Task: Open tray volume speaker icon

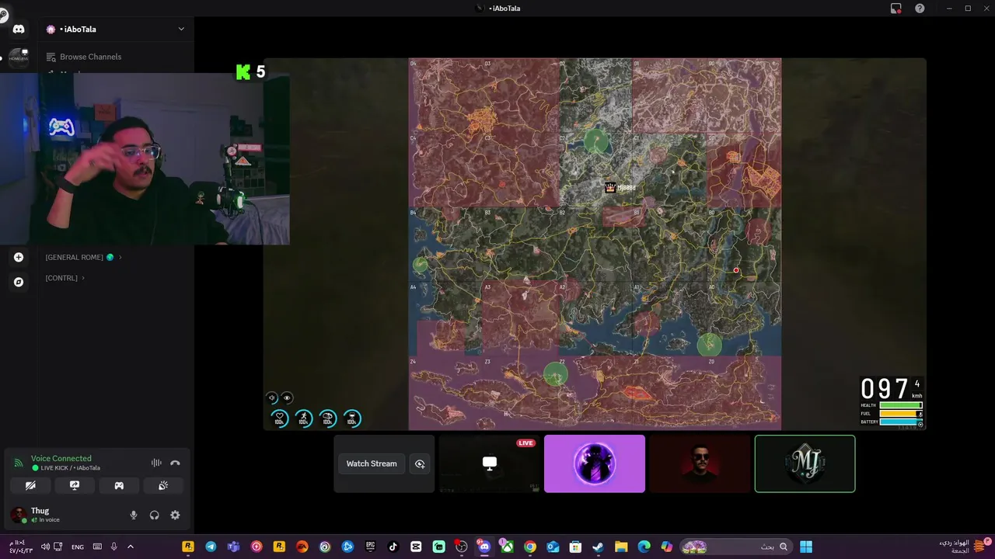Action: 45,547
